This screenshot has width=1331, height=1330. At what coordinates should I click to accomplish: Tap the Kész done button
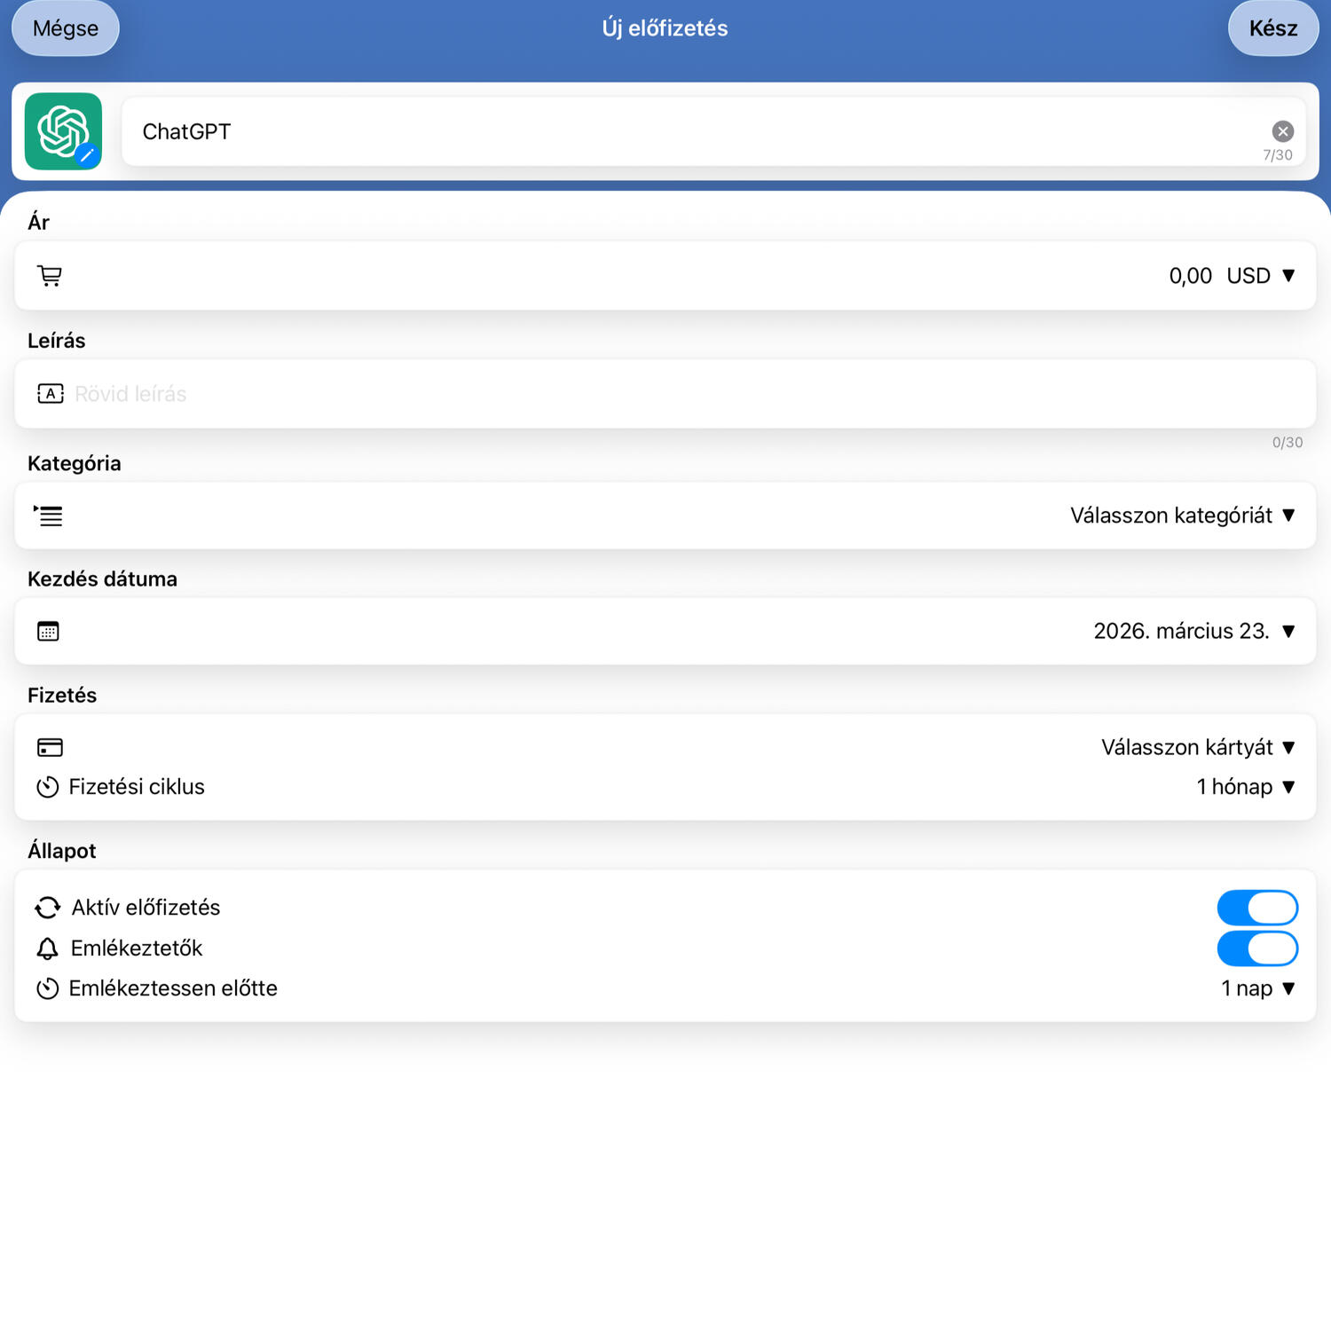pos(1272,28)
